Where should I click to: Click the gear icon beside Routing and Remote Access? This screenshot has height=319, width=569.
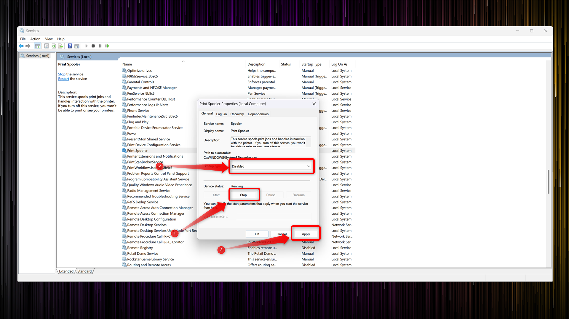click(x=124, y=265)
